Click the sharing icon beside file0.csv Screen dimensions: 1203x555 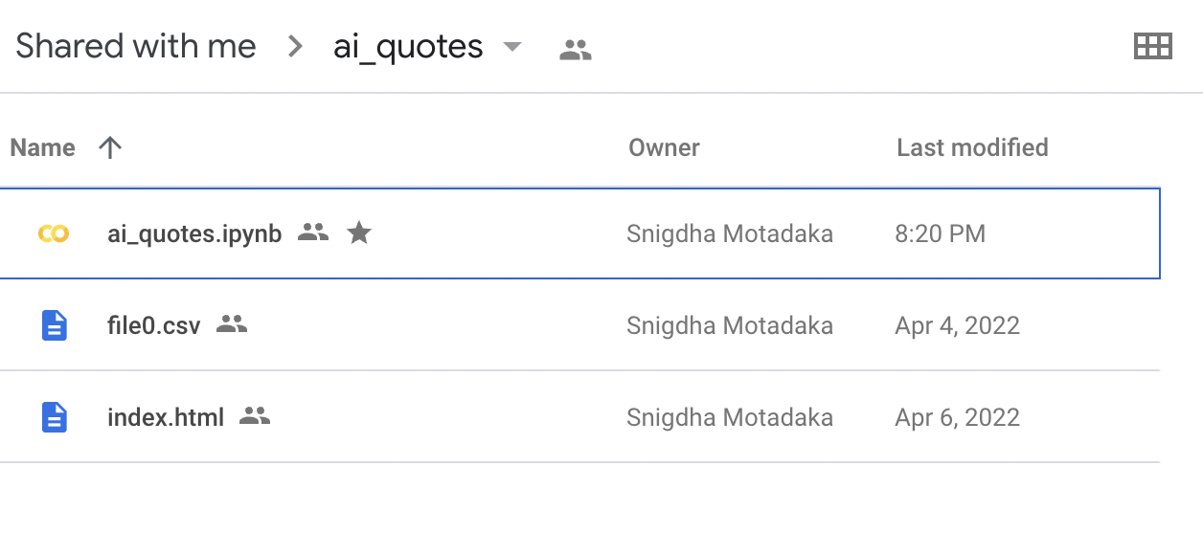tap(233, 324)
